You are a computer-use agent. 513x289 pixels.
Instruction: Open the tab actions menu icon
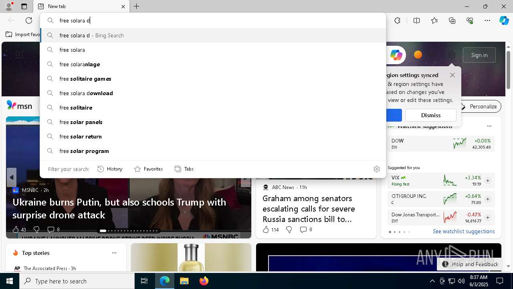[x=24, y=6]
